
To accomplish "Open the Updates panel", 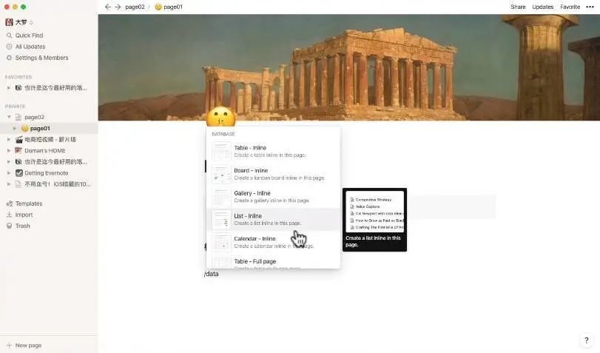I will [542, 7].
